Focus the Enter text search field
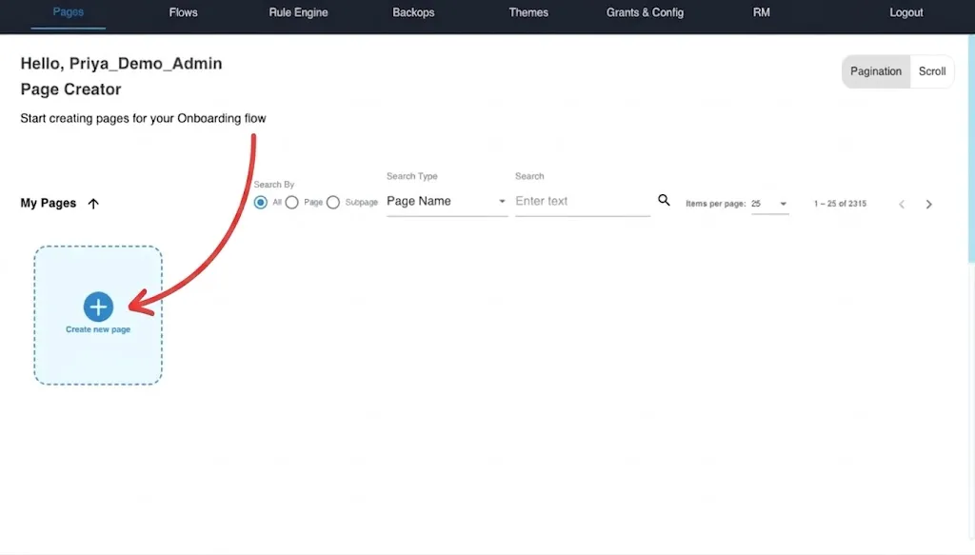The height and width of the screenshot is (555, 975). click(583, 202)
